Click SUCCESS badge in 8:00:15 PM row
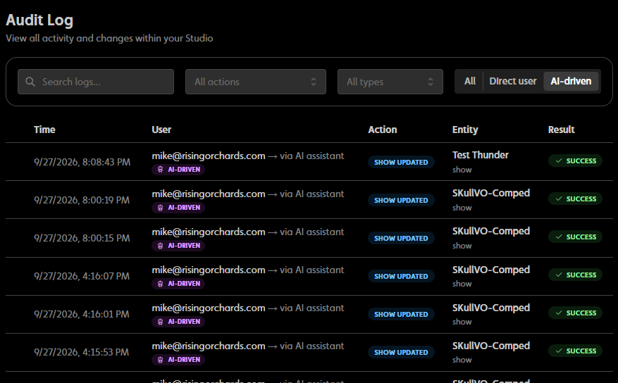 point(575,237)
